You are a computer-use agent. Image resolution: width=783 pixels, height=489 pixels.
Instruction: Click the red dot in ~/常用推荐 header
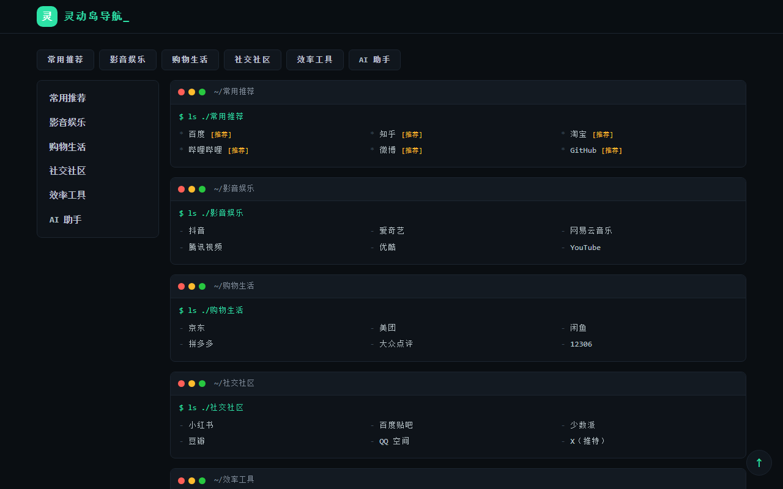[181, 92]
